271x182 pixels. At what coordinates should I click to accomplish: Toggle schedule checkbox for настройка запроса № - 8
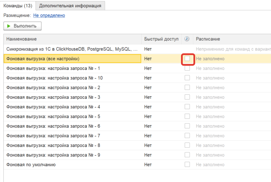pos(187,146)
